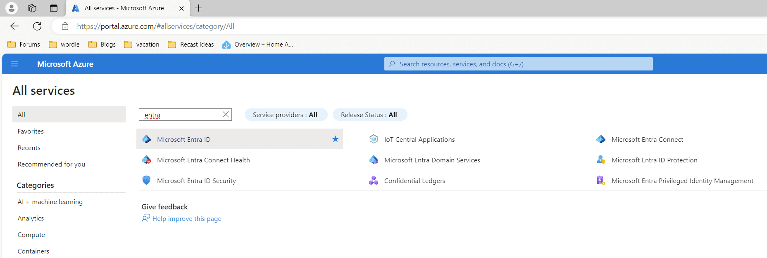Clear the entra filter text
767x258 pixels.
[x=226, y=115]
